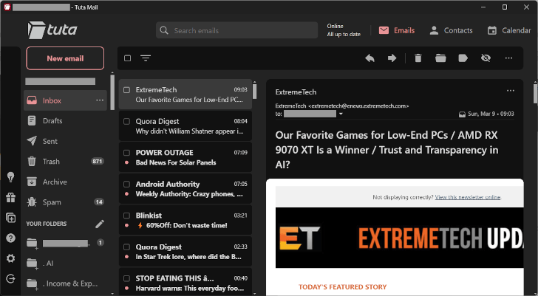
Task: Move email using the folder toolbar icon
Action: 440,58
